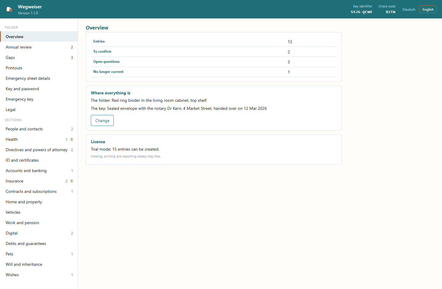The width and height of the screenshot is (442, 289).
Task: Open the Wishes section
Action: coord(39,275)
